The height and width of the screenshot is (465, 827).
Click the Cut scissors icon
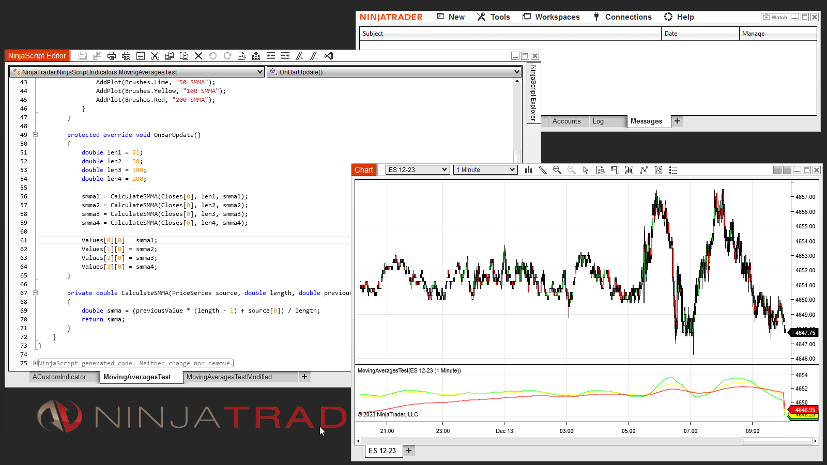pos(155,56)
